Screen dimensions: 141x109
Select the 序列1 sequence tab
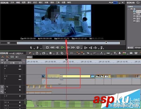[29, 57]
